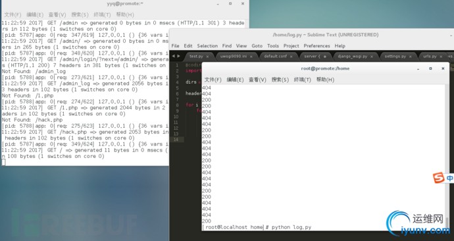Screen dimensions: 454x241
Task: Click the 'root@promote:/home' title bar
Action: click(325, 68)
